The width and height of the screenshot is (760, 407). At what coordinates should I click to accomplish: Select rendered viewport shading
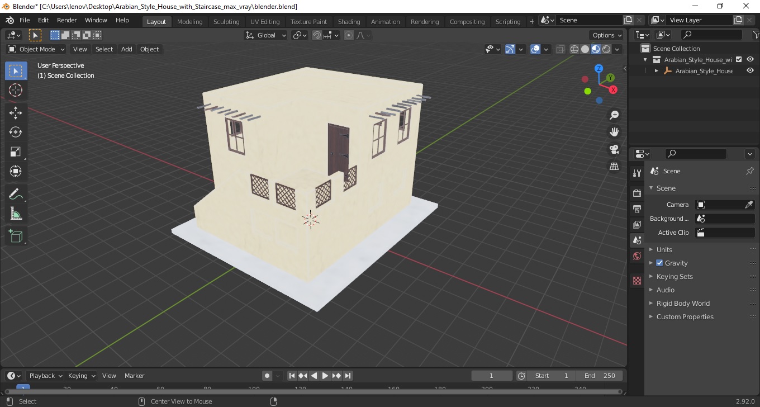coord(606,49)
